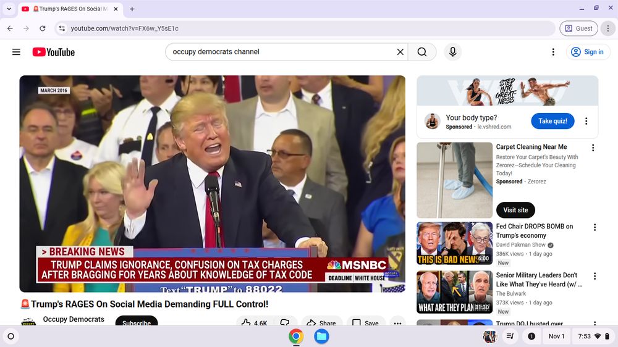The height and width of the screenshot is (347, 618).
Task: Sign in to YouTube
Action: pos(588,52)
